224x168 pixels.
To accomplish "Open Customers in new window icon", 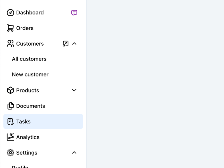I will tap(66, 43).
